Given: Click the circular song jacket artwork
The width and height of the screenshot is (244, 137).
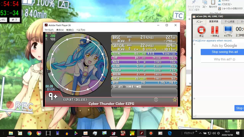Looking at the screenshot, I should pyautogui.click(x=78, y=64).
